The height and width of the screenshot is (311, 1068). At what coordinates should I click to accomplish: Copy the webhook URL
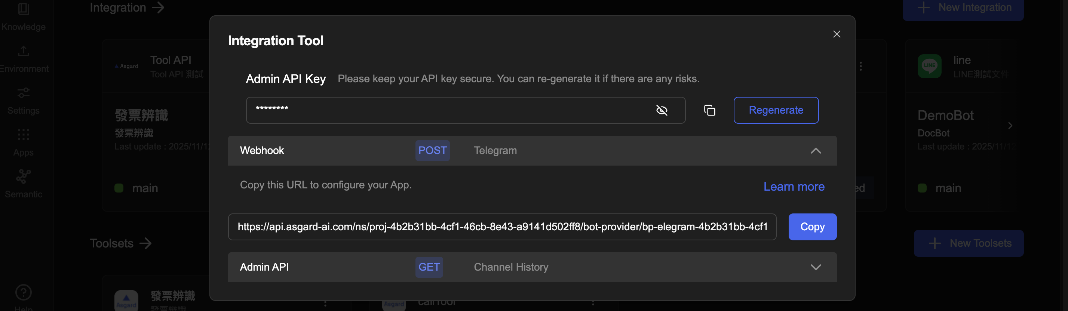[812, 227]
